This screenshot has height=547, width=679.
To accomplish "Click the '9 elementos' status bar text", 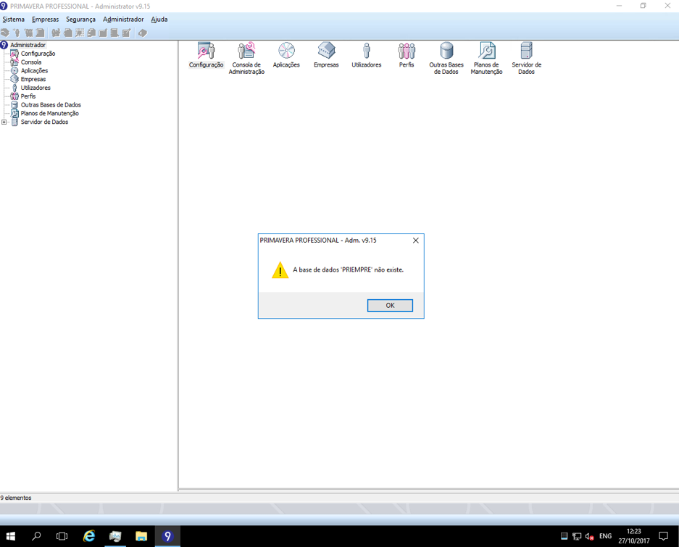I will tap(16, 498).
